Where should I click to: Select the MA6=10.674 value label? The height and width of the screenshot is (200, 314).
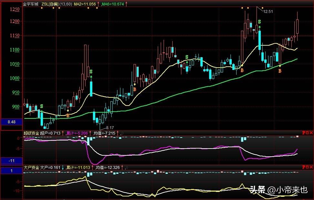click(113, 4)
